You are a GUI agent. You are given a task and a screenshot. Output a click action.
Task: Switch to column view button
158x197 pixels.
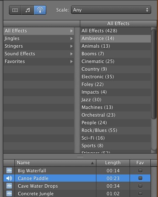click(15, 10)
